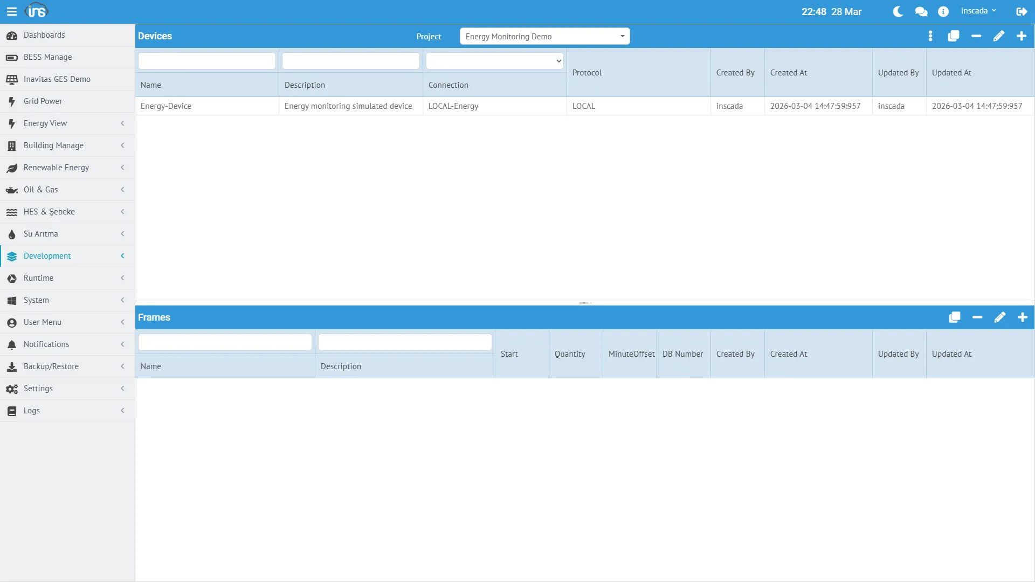The image size is (1035, 582).
Task: Switch to dark mode via moon icon
Action: point(898,11)
